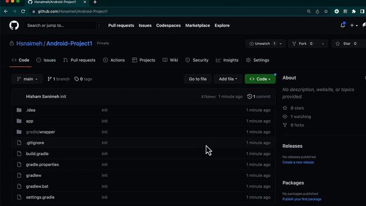Click the Search or jump to field
366x206 pixels.
coord(63,25)
